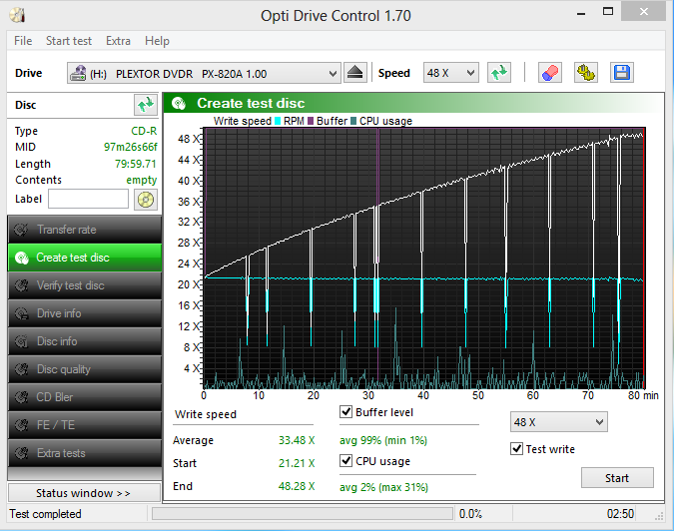
Task: Open the Transfer rate test
Action: 85,230
